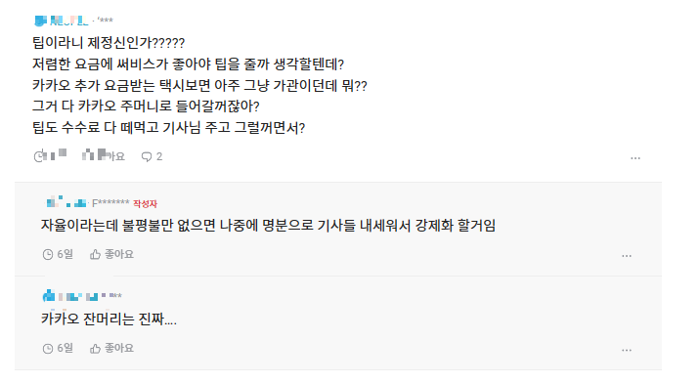Open more options on the 작성자 reply
Image resolution: width=700 pixels, height=383 pixels.
click(627, 256)
